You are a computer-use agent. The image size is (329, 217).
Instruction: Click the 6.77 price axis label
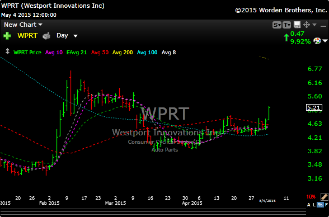pos(314,69)
